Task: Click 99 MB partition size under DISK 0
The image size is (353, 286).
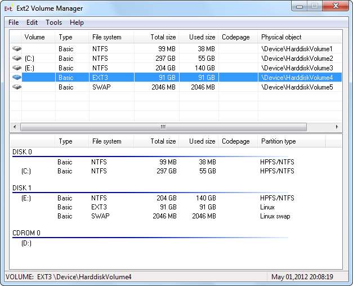Action: coord(168,162)
